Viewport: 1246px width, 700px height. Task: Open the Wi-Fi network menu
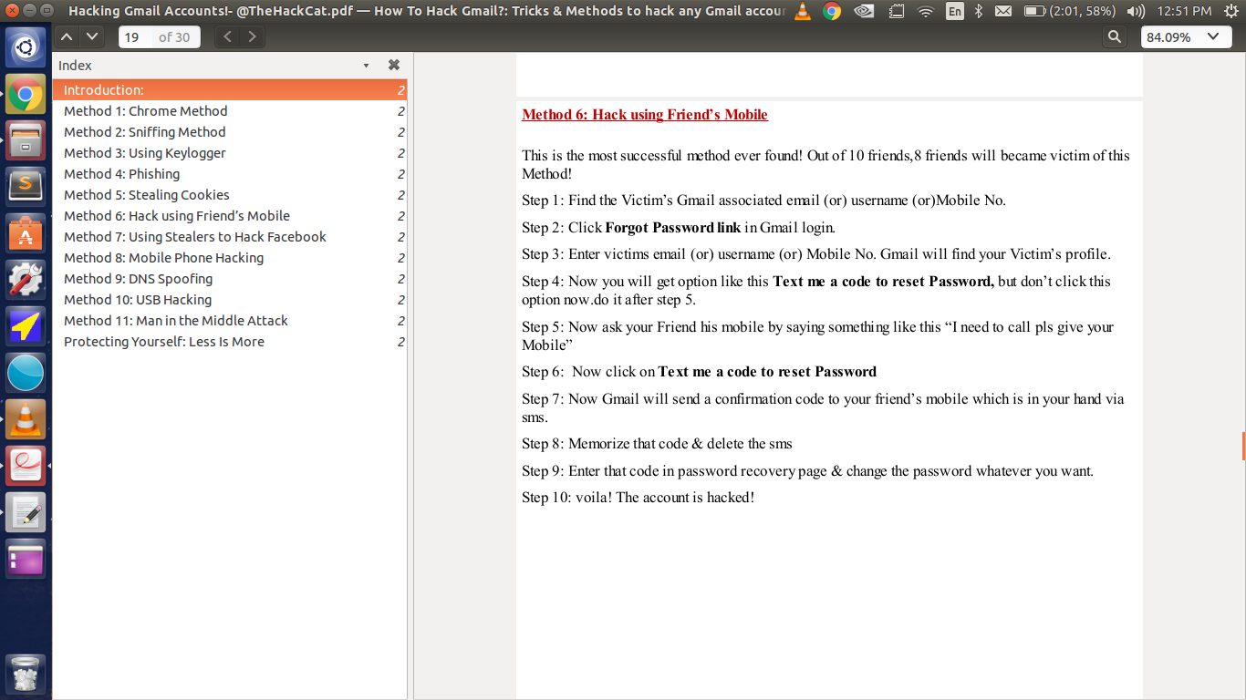[926, 11]
